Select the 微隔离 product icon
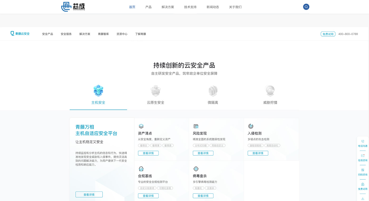The height and width of the screenshot is (201, 369). [213, 91]
